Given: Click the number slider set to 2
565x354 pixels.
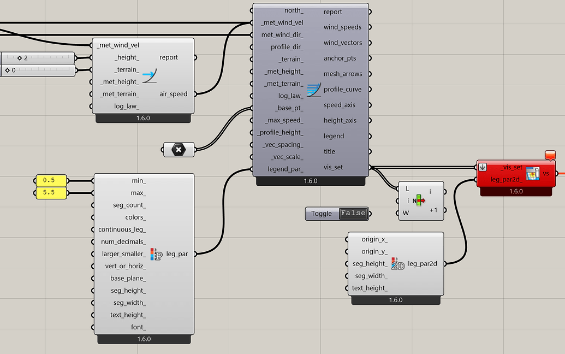Looking at the screenshot, I should pyautogui.click(x=38, y=58).
